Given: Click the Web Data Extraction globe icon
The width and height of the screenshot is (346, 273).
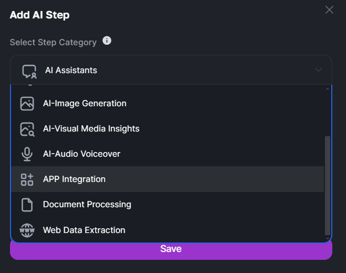Looking at the screenshot, I should (27, 230).
